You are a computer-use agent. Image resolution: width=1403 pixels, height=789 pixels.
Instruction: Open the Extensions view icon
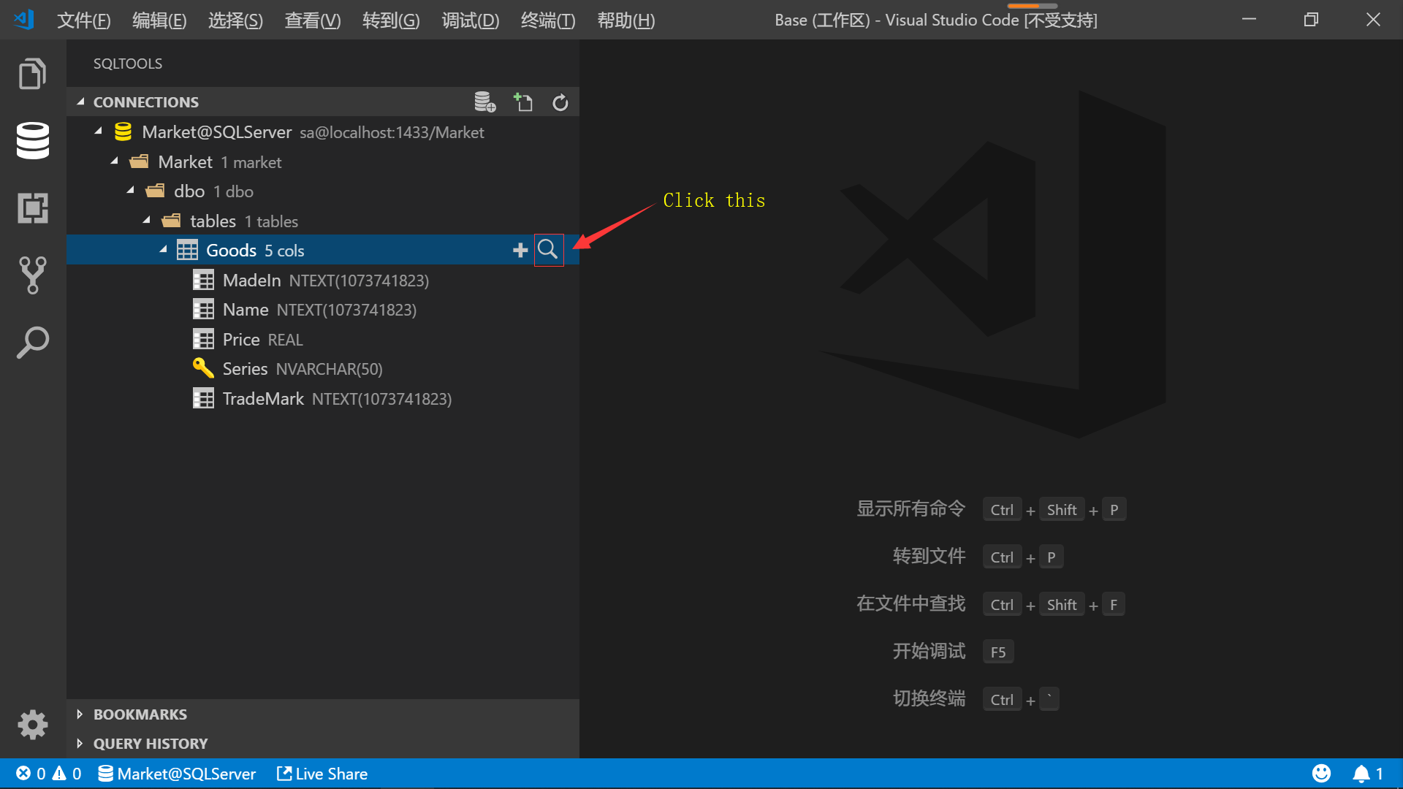tap(32, 208)
